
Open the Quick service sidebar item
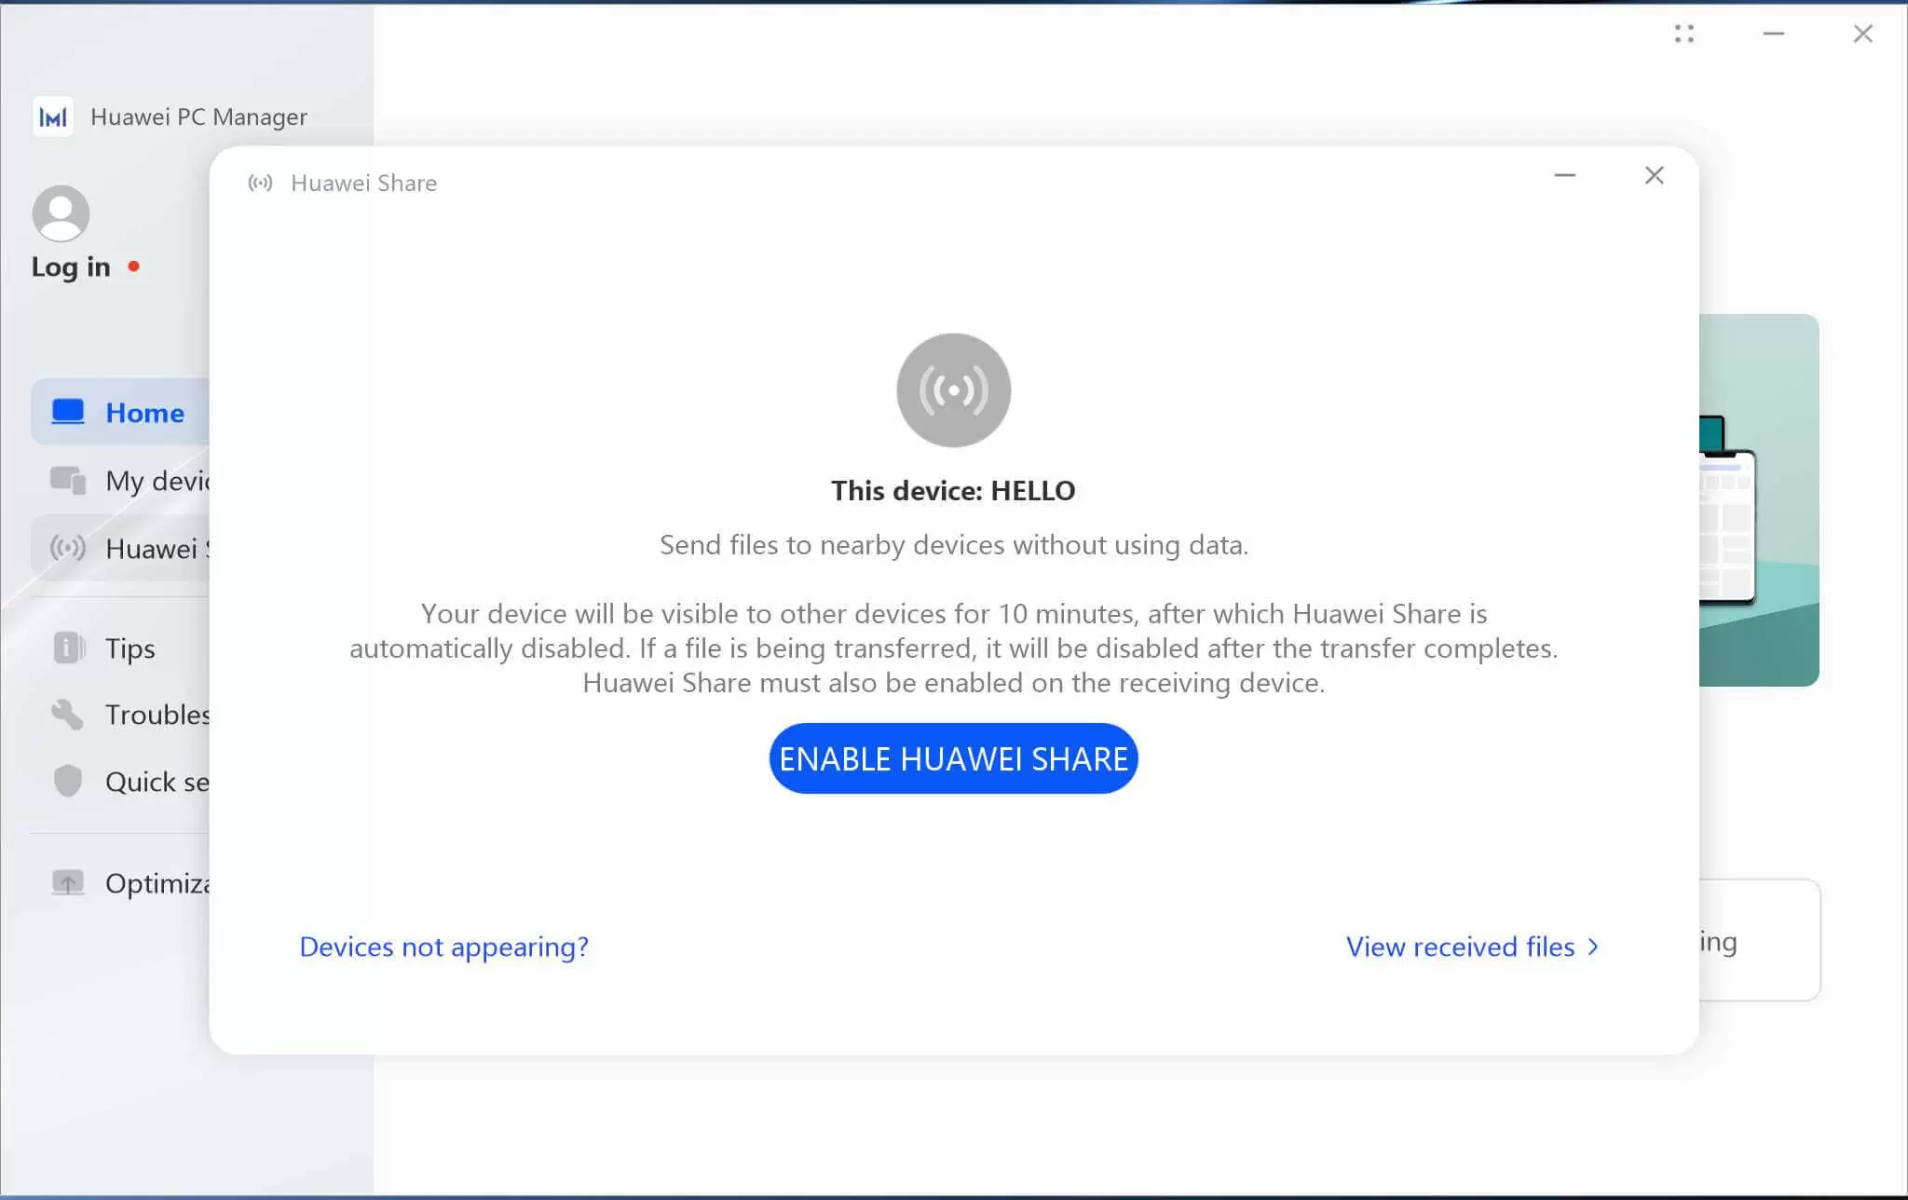pos(121,782)
